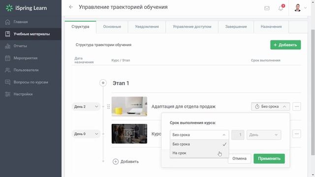
Task: Choose the На срок option
Action: tap(199, 153)
